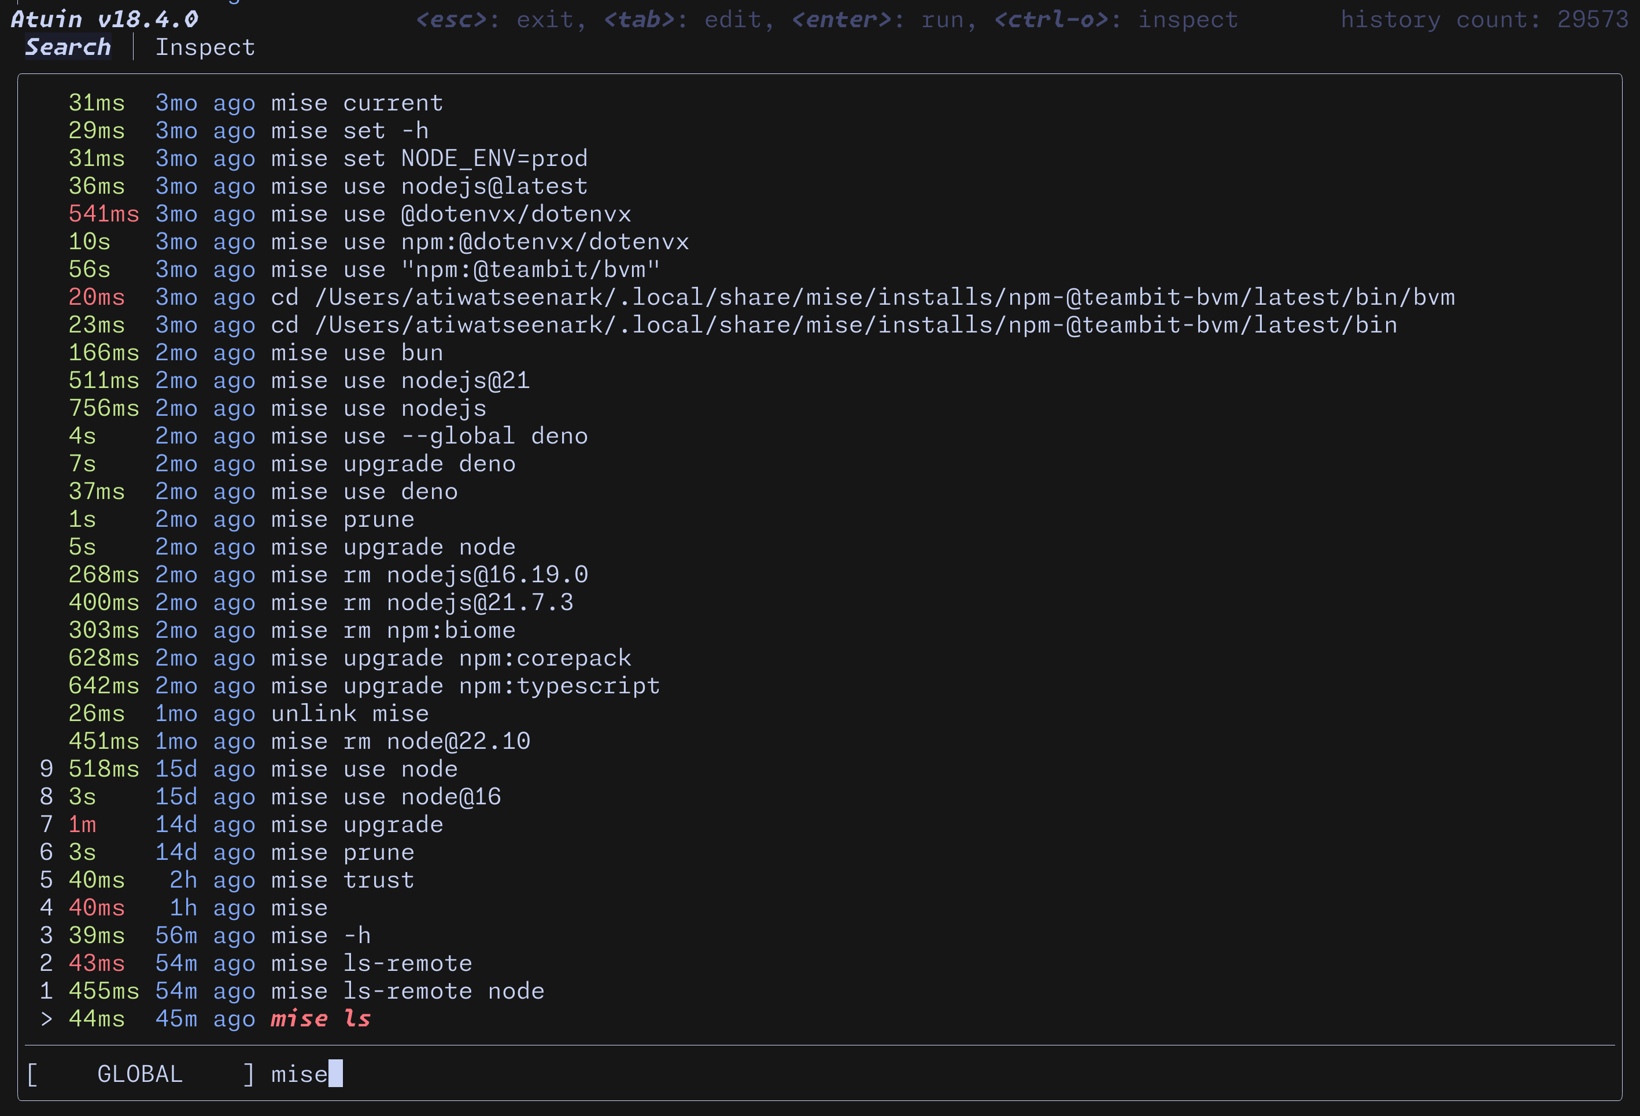Image resolution: width=1640 pixels, height=1116 pixels.
Task: Click the 541ms duration of dotenvx command
Action: coord(103,213)
